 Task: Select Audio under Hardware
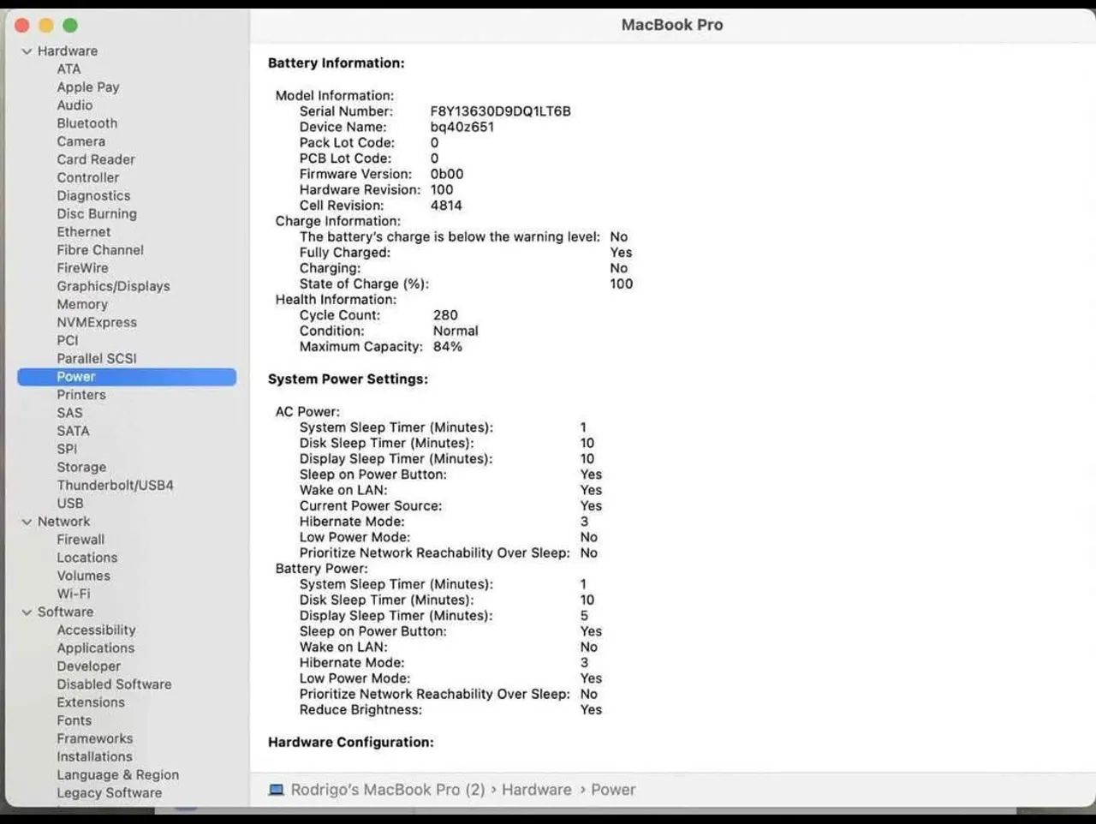[74, 105]
